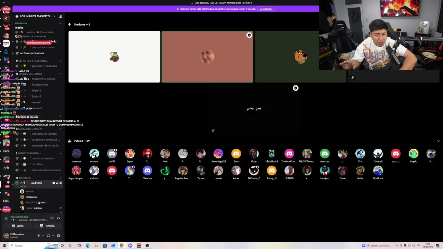The width and height of the screenshot is (443, 249).
Task: Open the inscripciones channel
Action: 38,85
